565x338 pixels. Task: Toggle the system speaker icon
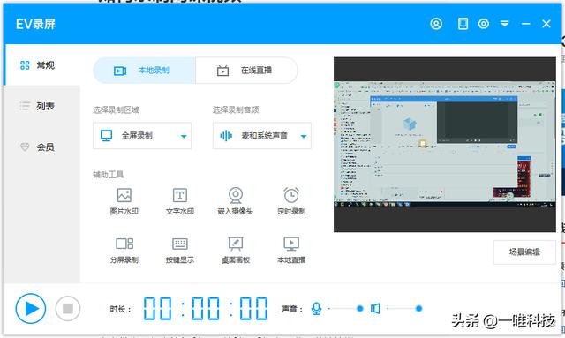(375, 309)
